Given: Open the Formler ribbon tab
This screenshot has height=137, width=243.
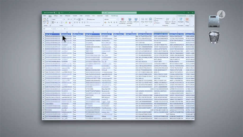Looking at the screenshot, I should [75, 16].
